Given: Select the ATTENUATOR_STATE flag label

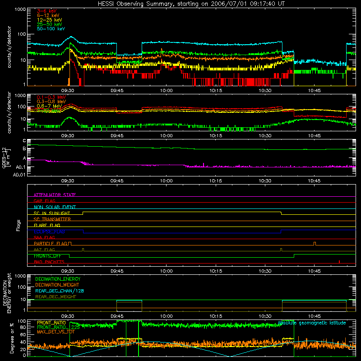Looking at the screenshot, I should [55, 195].
